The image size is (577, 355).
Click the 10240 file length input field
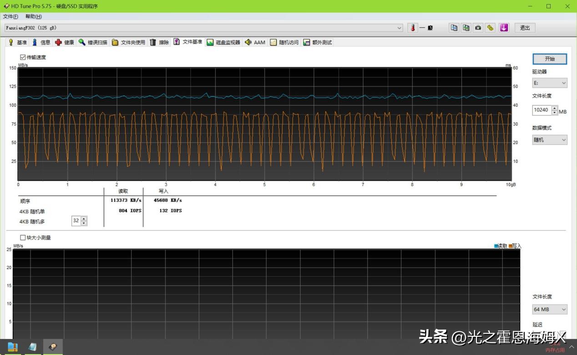pyautogui.click(x=542, y=110)
